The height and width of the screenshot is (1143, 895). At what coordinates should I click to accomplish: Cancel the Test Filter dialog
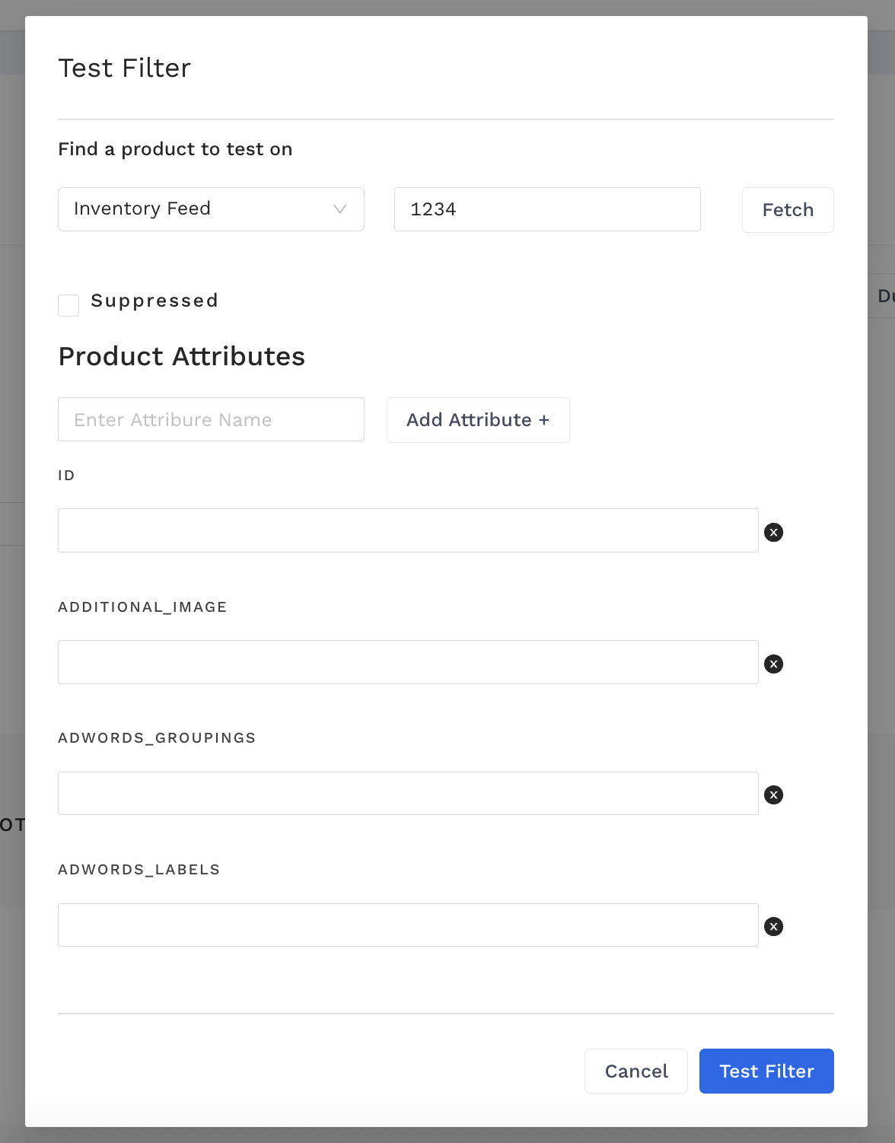point(635,1071)
